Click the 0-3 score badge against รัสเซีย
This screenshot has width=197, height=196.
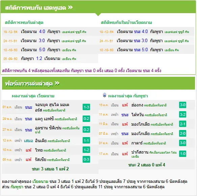pyautogui.click(x=86, y=159)
